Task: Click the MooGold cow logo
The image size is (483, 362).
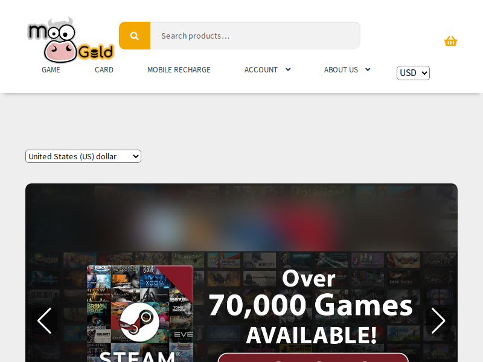Action: coord(71,40)
